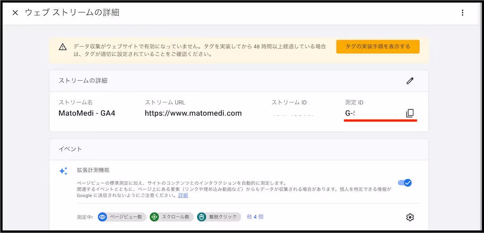Toggle enhanced measurement switch off
The width and height of the screenshot is (484, 233).
point(405,183)
